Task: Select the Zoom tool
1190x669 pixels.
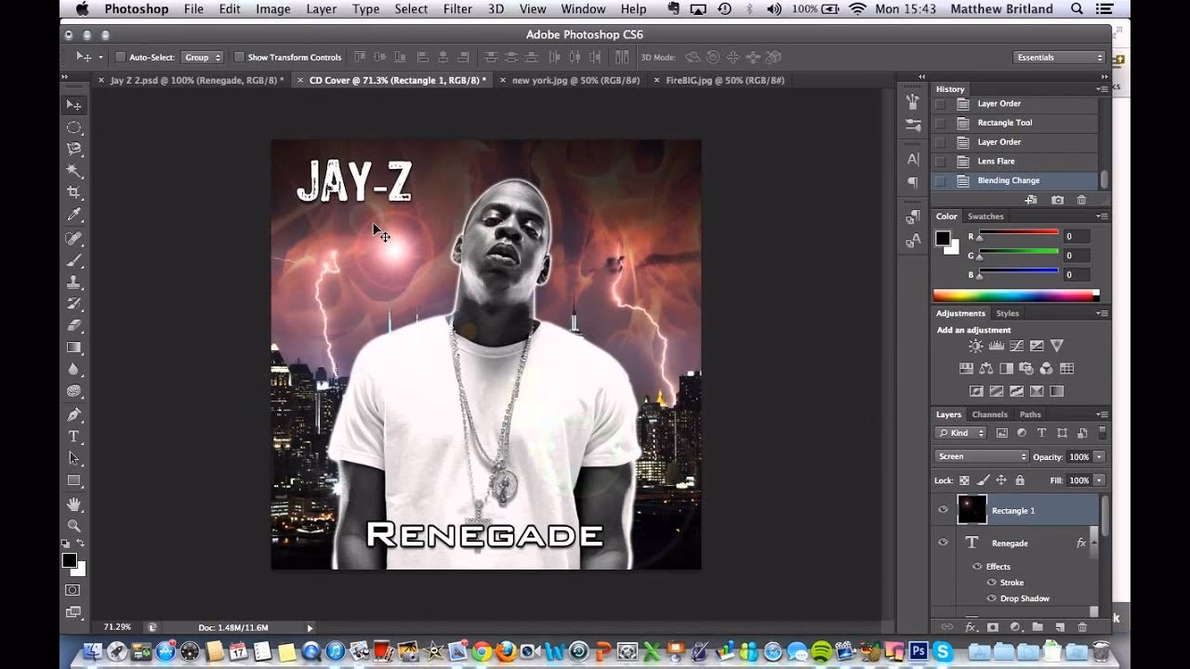Action: click(x=74, y=525)
